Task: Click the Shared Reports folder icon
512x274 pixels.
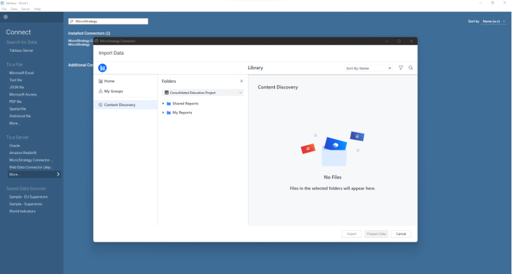Action: click(169, 104)
